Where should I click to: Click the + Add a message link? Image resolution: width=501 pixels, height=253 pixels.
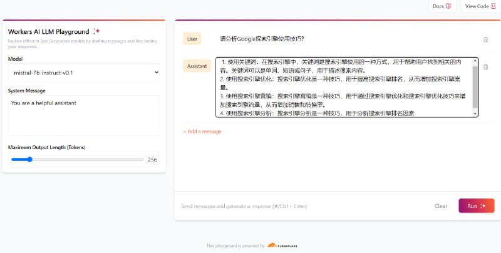pos(202,132)
